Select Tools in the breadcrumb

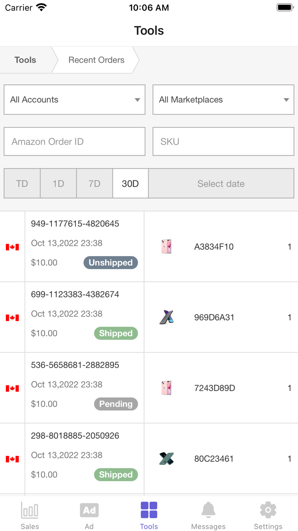(x=25, y=60)
